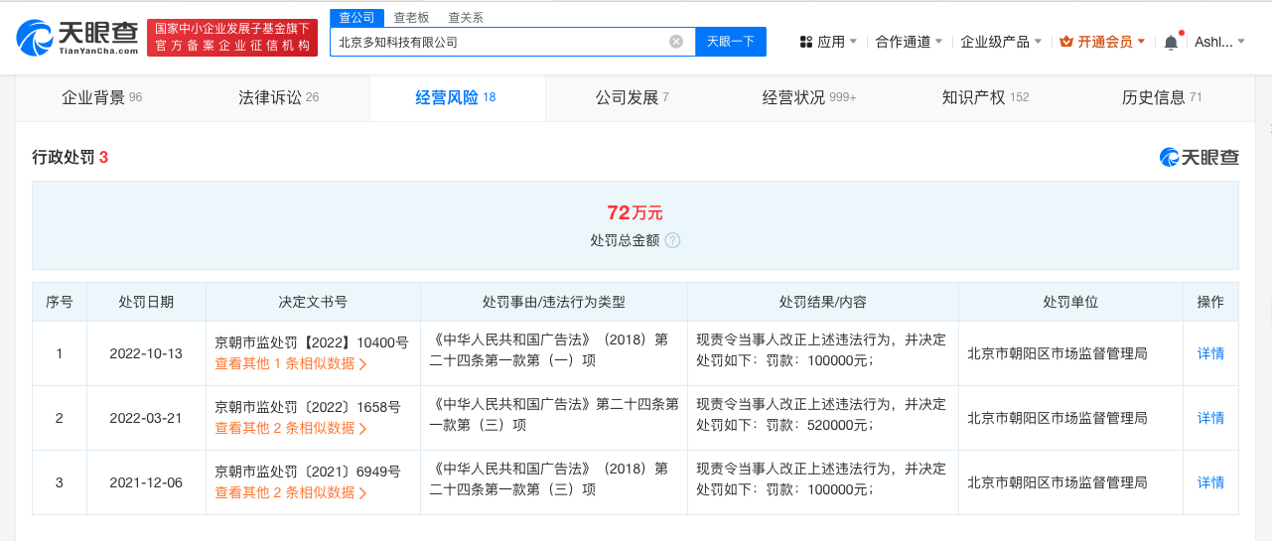Switch to the 查老板 search tab
The width and height of the screenshot is (1272, 541).
[x=411, y=18]
